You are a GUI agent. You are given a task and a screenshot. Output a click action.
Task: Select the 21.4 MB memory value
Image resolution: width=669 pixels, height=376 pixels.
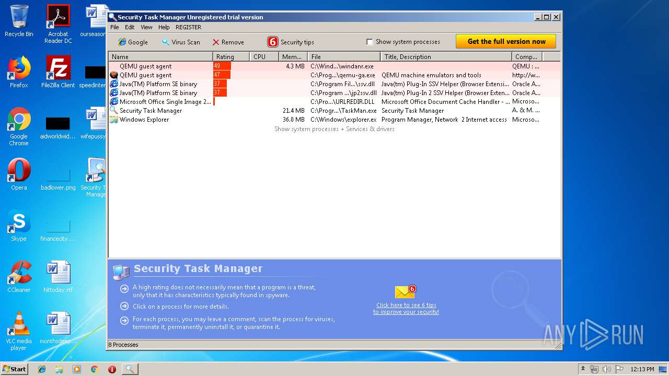293,111
